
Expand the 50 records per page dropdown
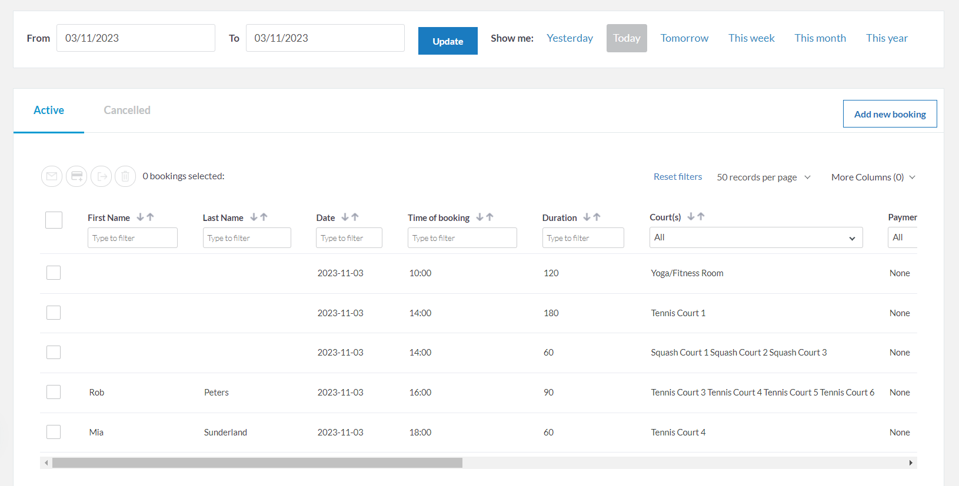pyautogui.click(x=763, y=177)
